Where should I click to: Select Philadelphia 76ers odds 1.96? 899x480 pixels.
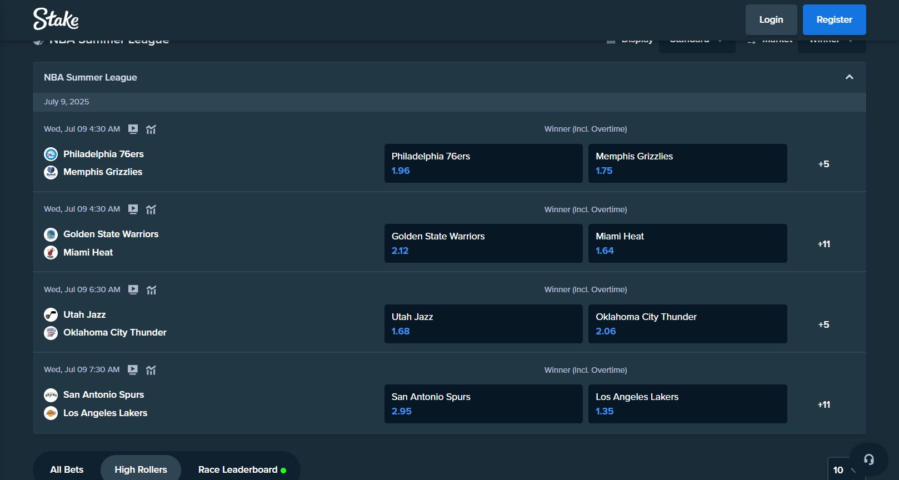click(x=483, y=163)
